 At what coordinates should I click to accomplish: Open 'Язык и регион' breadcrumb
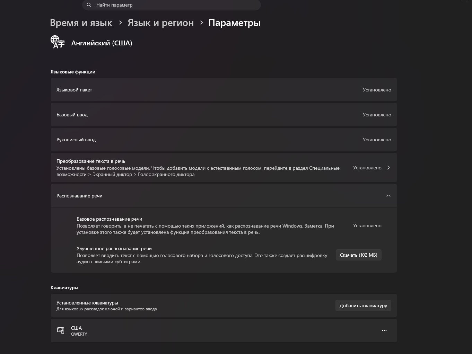tap(160, 23)
